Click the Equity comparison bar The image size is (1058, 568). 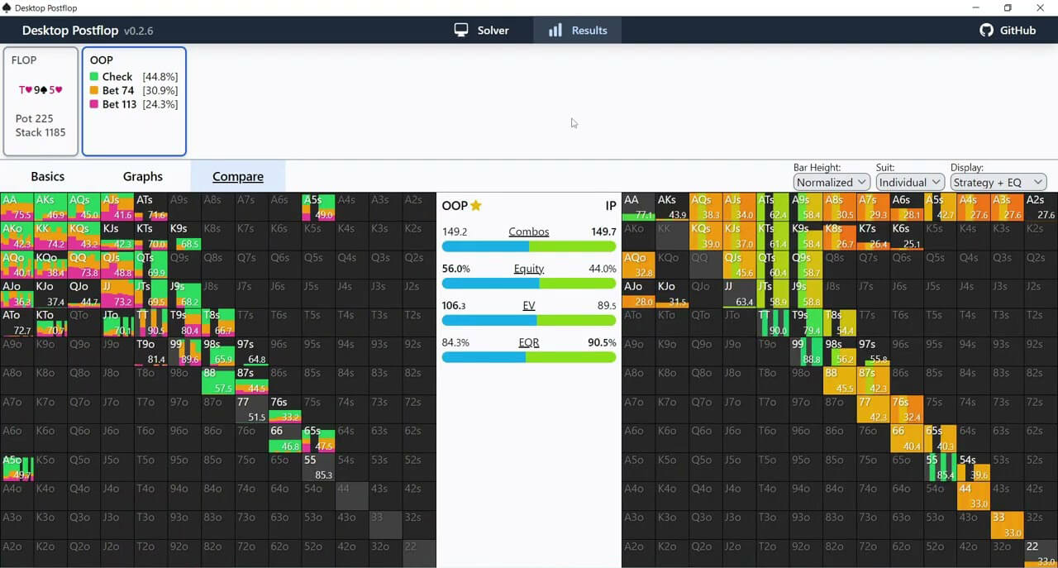tap(529, 283)
